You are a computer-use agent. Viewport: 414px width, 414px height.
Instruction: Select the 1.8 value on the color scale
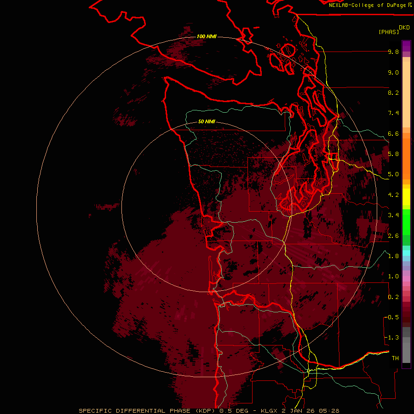[x=393, y=256]
